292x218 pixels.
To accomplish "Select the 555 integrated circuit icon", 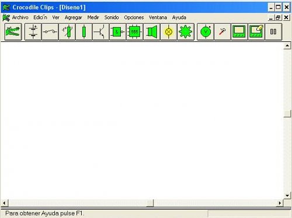I will [135, 32].
